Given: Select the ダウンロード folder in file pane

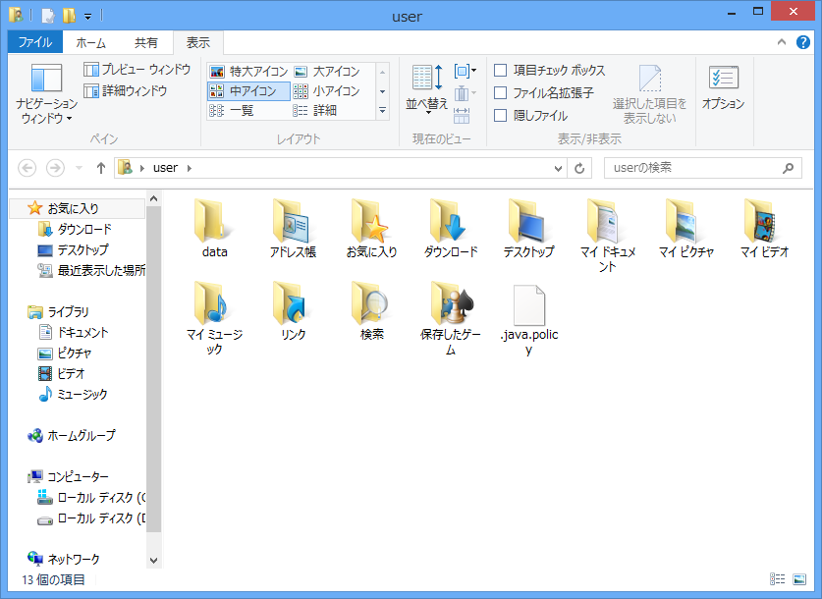Looking at the screenshot, I should 451,229.
